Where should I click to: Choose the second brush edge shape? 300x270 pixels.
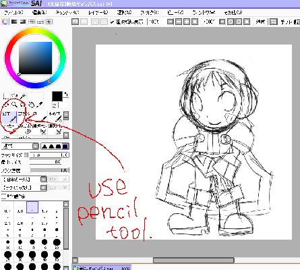[x=51, y=146]
